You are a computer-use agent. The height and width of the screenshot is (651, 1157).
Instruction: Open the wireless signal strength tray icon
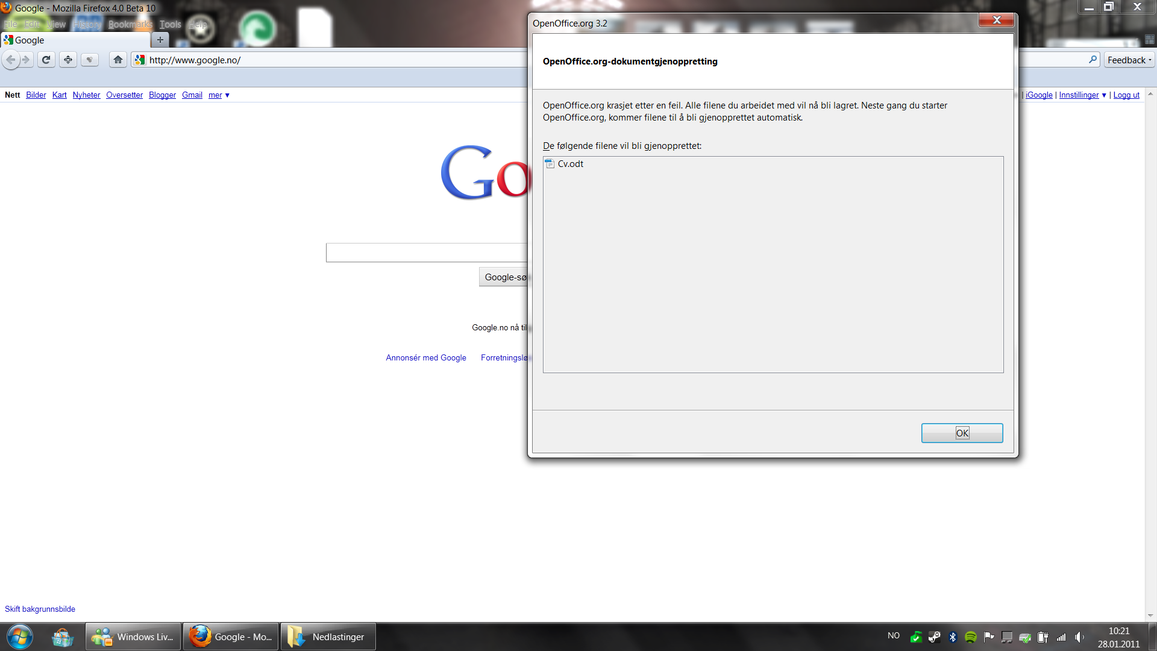[x=1061, y=637]
